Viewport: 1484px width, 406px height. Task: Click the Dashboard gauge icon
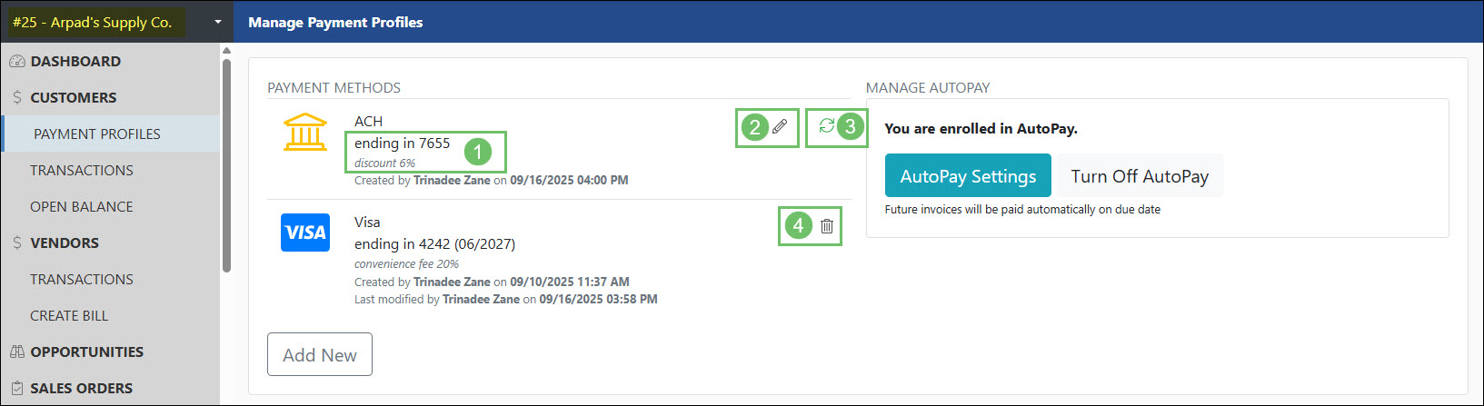point(16,62)
